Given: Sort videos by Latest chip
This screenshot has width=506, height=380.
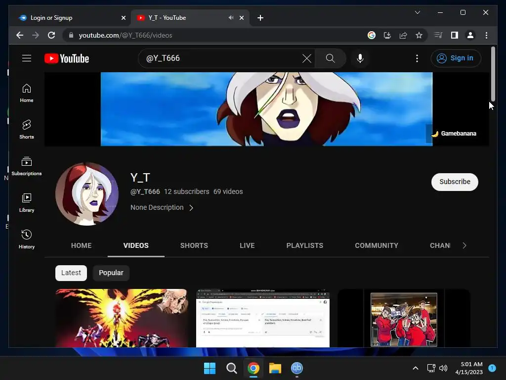Looking at the screenshot, I should tap(71, 273).
